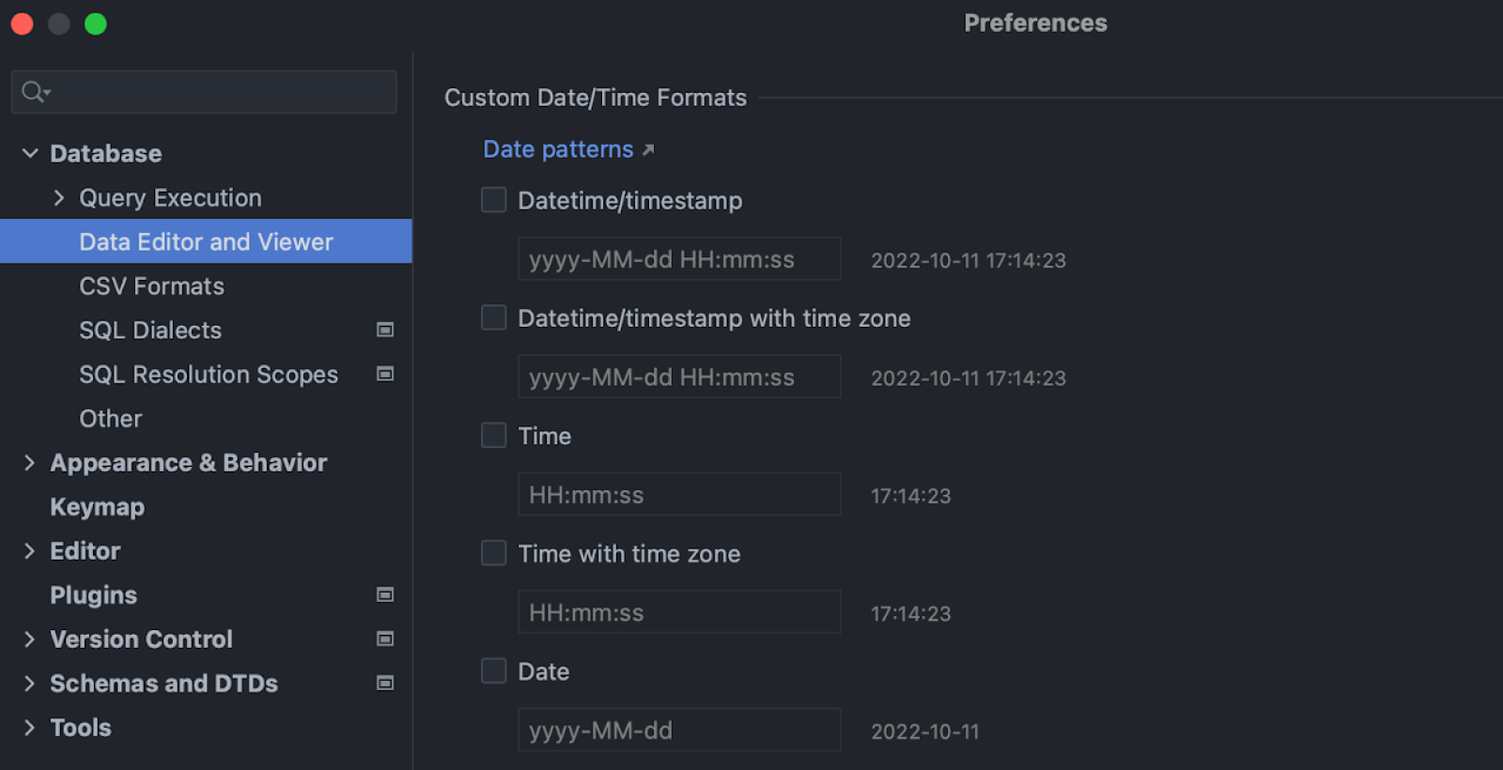
Task: Enable the Date custom format checkbox
Action: point(494,671)
